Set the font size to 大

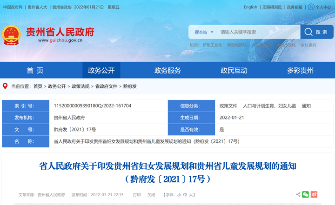191,195
